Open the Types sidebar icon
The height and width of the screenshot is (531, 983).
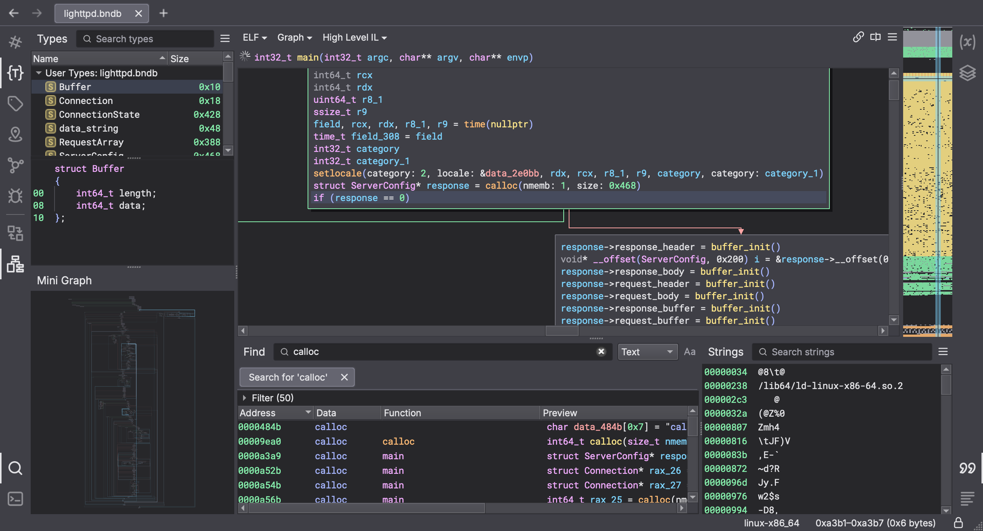click(15, 73)
